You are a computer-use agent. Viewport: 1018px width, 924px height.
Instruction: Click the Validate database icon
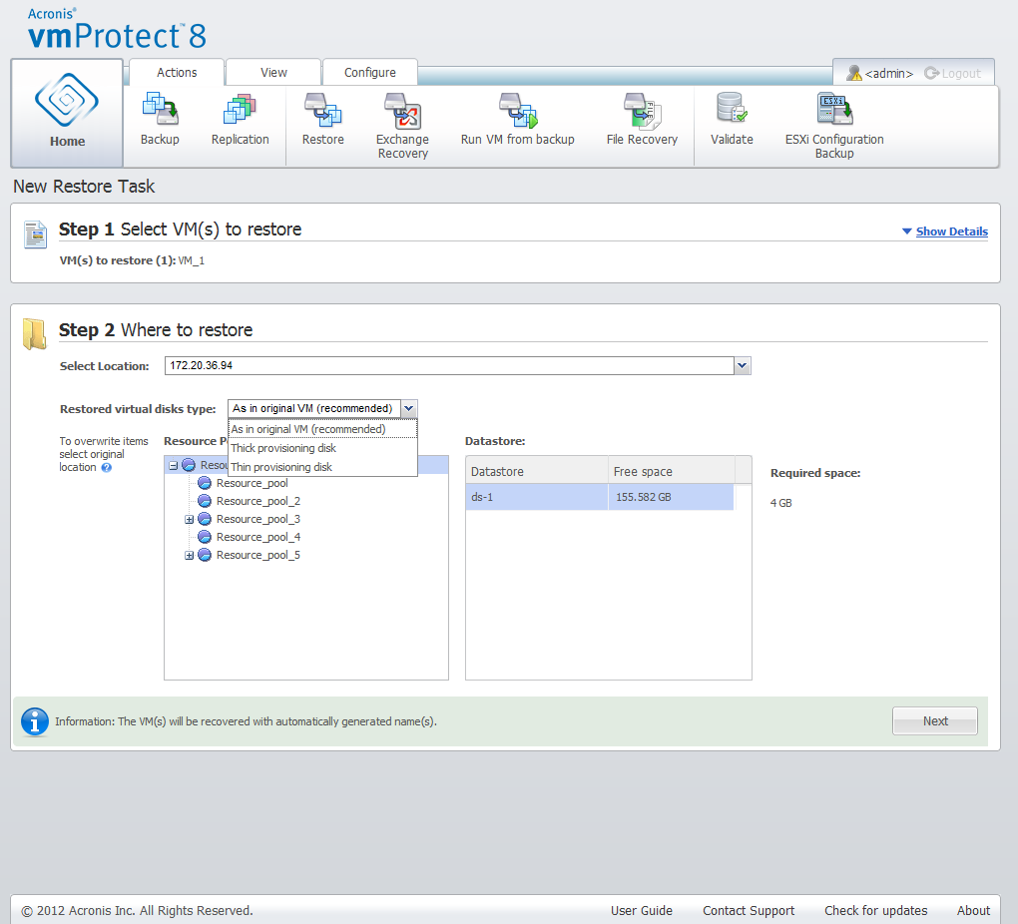(732, 108)
